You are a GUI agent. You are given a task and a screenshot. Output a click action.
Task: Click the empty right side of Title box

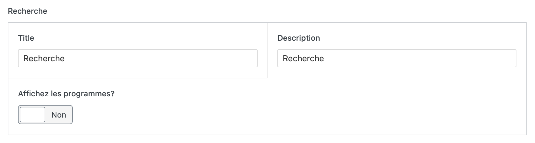pyautogui.click(x=210, y=58)
